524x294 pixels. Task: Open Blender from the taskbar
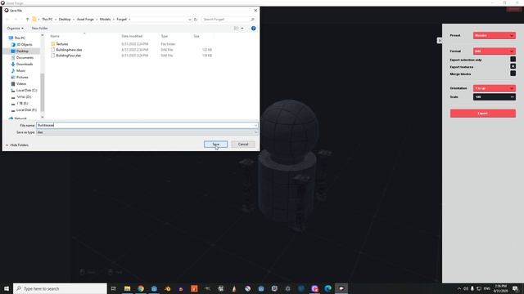[167, 288]
